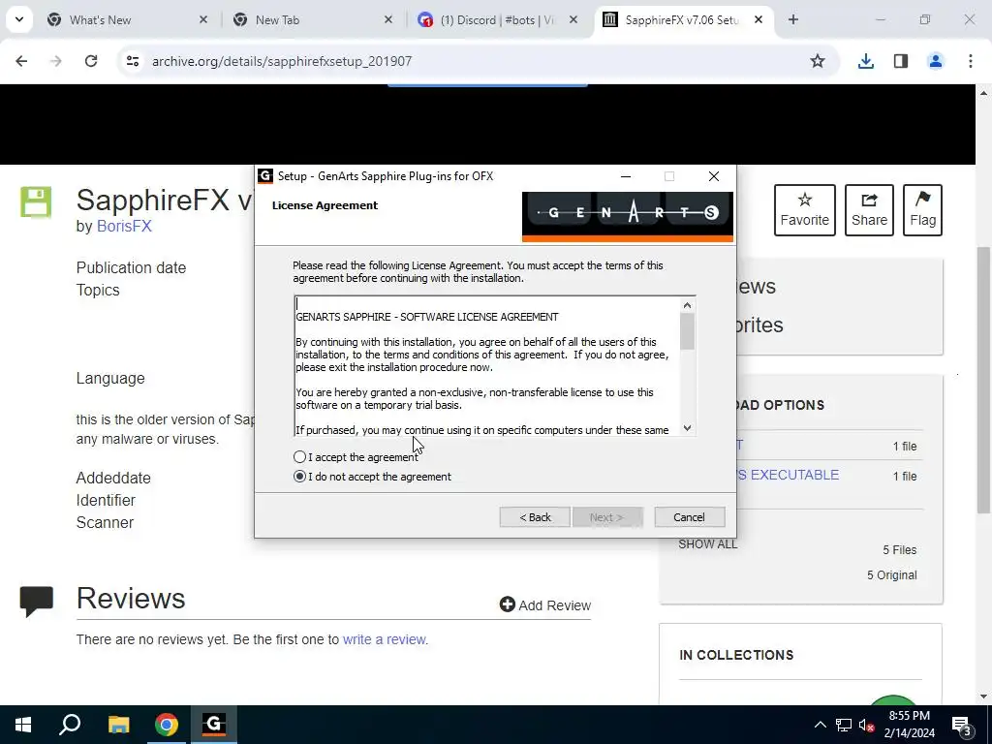
Task: Open Chrome downloads icon
Action: pyautogui.click(x=866, y=61)
